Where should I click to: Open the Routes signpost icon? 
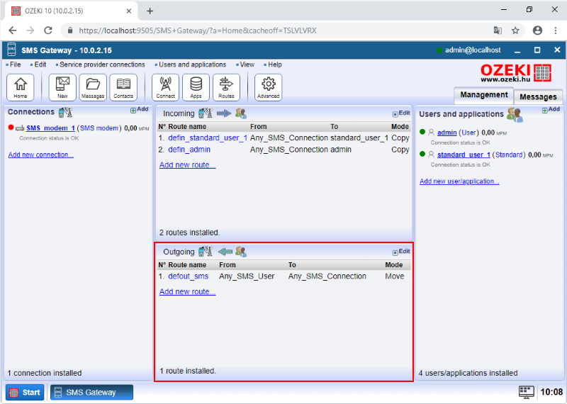(226, 87)
